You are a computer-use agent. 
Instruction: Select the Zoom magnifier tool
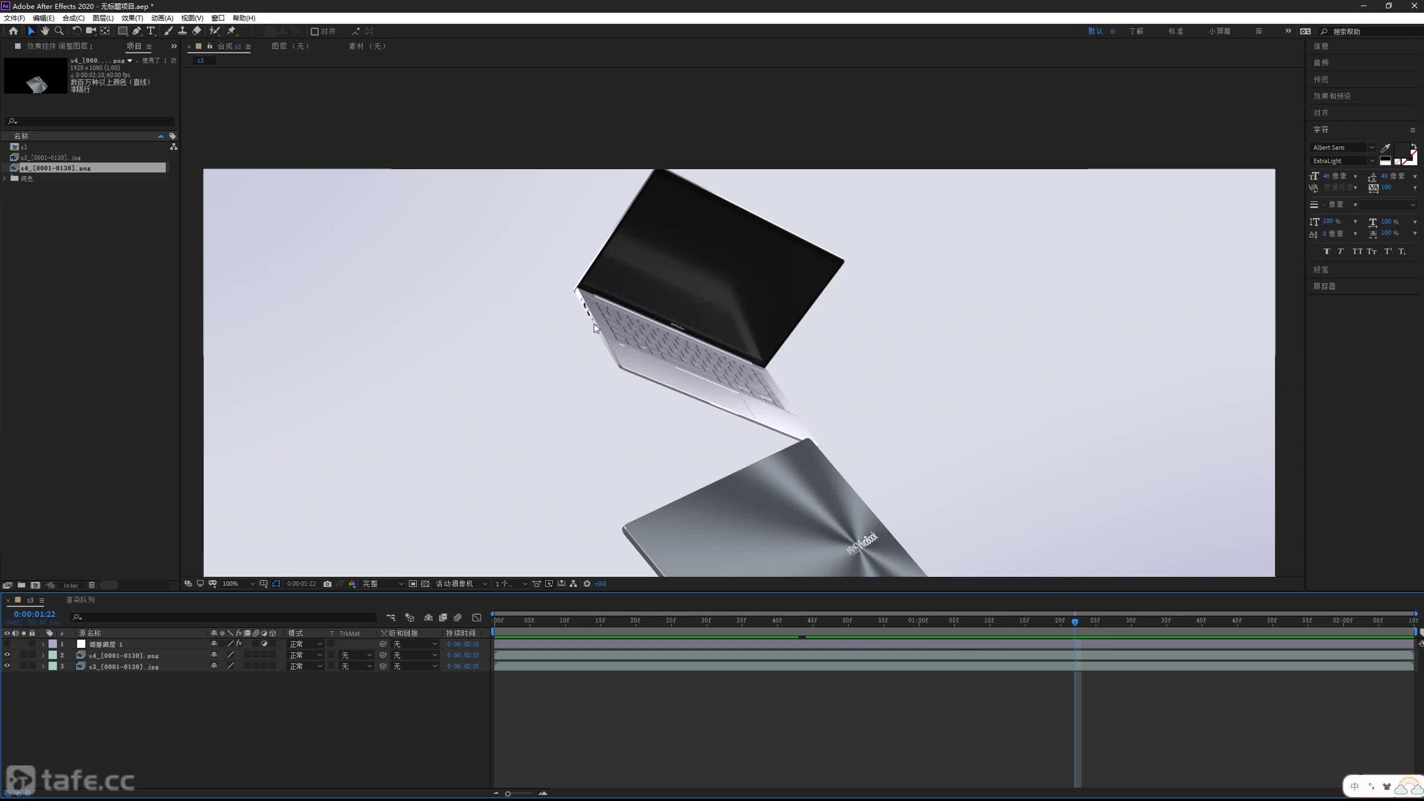tap(59, 31)
